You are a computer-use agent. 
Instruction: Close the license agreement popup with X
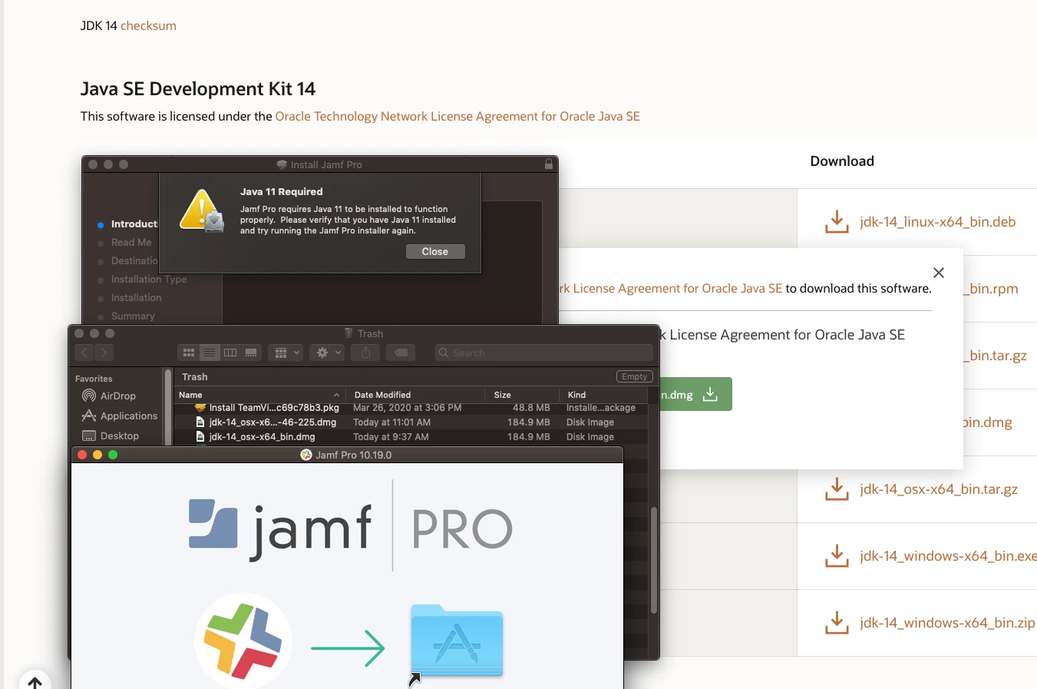[x=938, y=273]
